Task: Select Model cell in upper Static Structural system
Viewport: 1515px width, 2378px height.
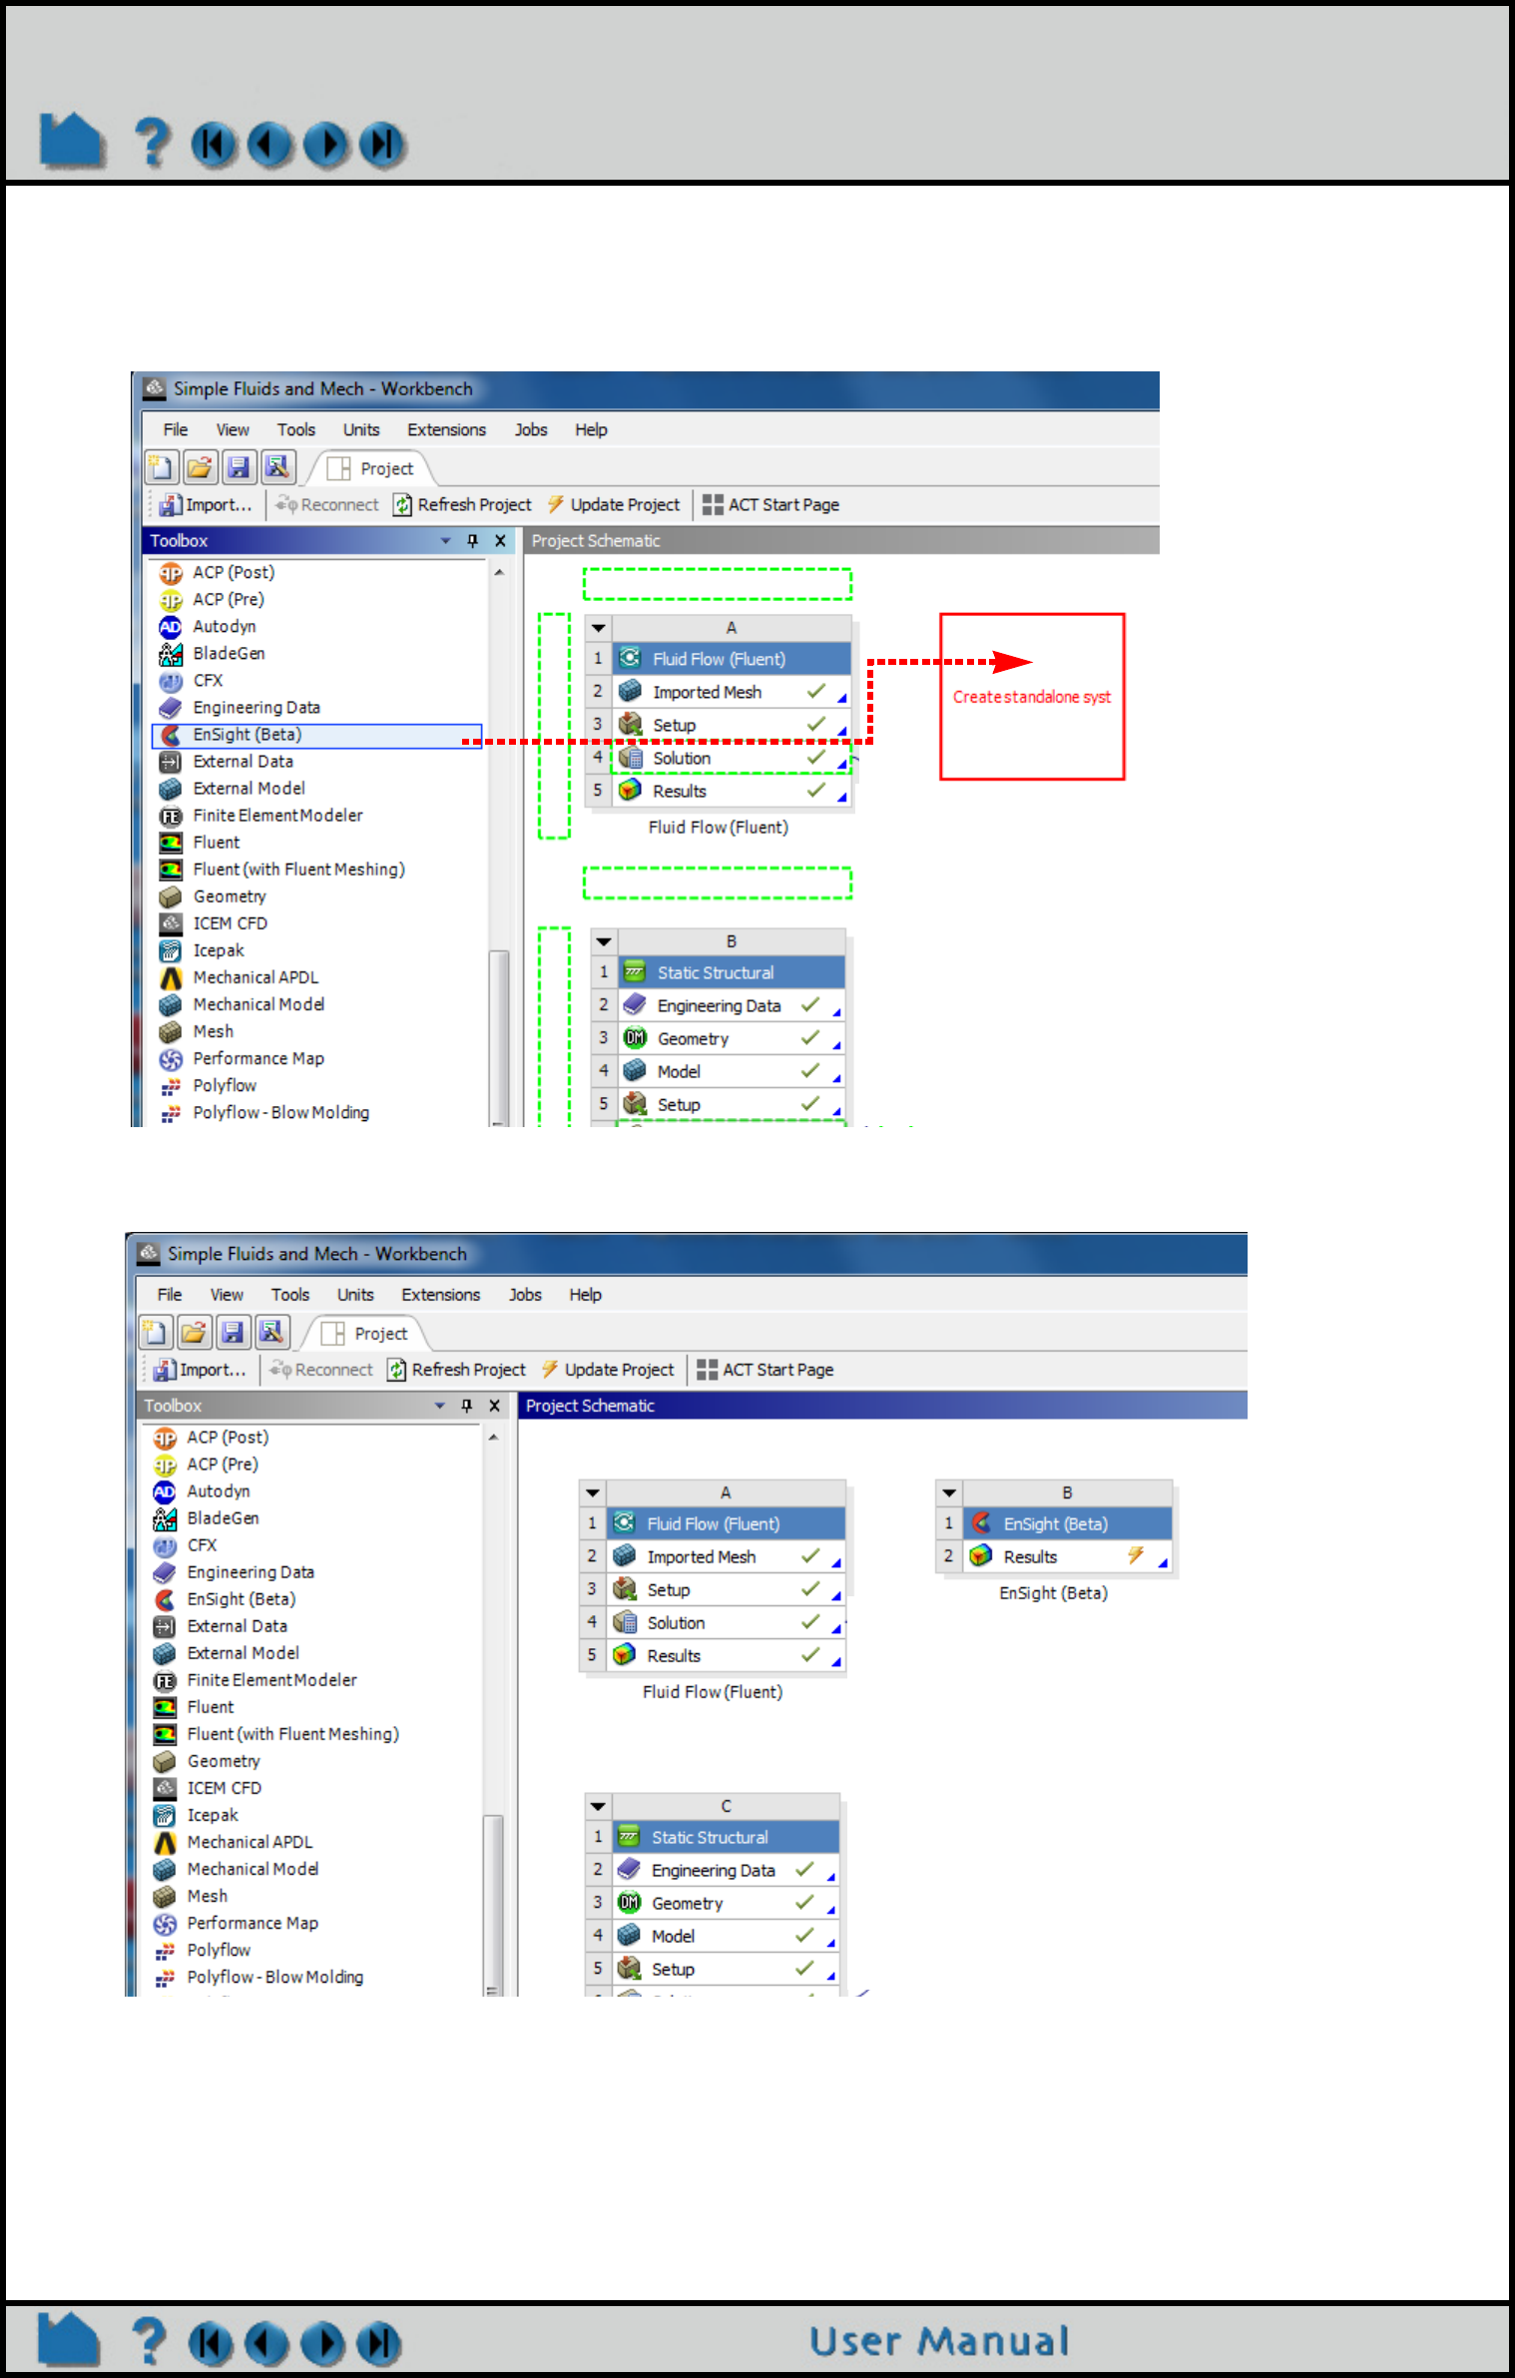Action: tap(732, 1071)
